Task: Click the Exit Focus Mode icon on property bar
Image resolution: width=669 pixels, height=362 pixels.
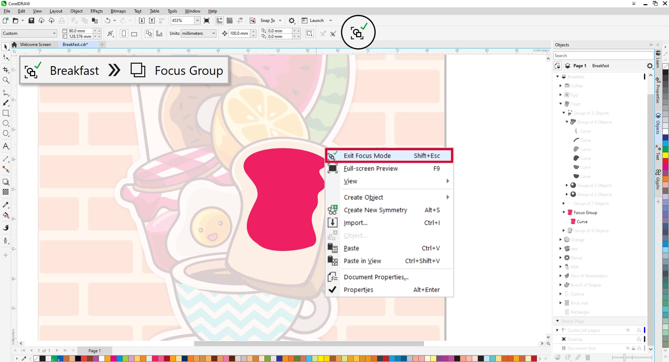Action: [x=333, y=33]
